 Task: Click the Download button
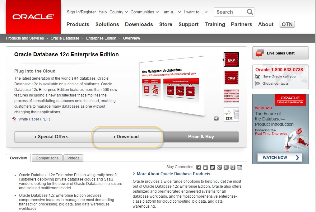126,137
